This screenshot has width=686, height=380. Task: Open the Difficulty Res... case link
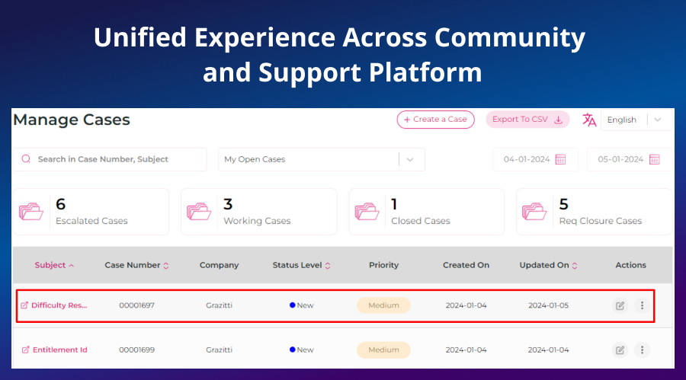(59, 305)
